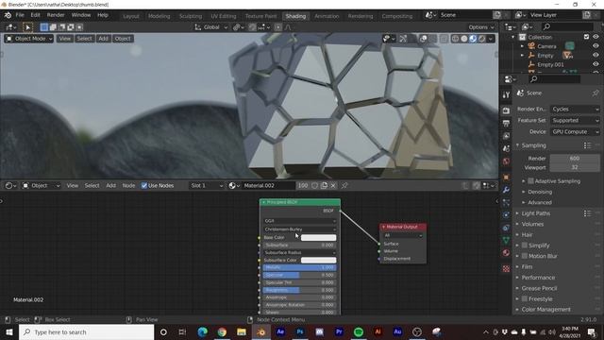Toggle X-ray in 3D viewport header
The width and height of the screenshot is (604, 340).
pos(444,39)
